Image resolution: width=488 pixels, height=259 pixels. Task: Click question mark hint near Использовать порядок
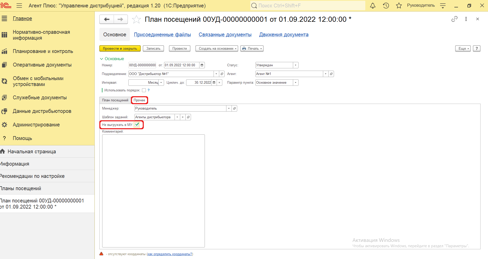(x=149, y=90)
